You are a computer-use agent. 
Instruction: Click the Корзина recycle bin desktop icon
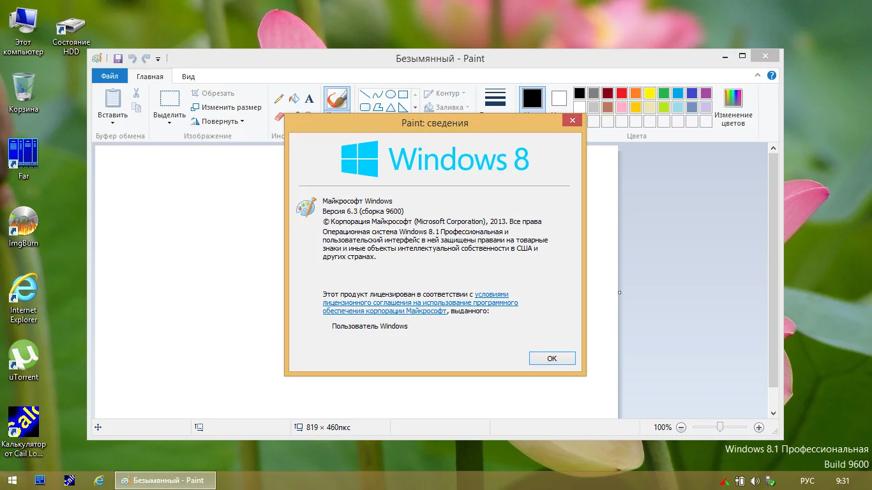point(24,93)
